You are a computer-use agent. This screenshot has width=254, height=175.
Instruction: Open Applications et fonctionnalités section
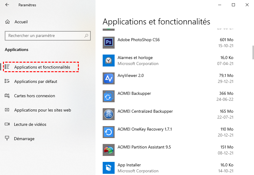[x=42, y=67]
